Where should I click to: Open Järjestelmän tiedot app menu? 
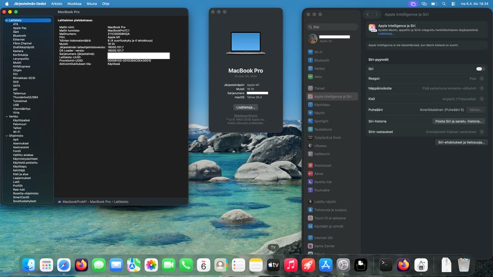30,4
